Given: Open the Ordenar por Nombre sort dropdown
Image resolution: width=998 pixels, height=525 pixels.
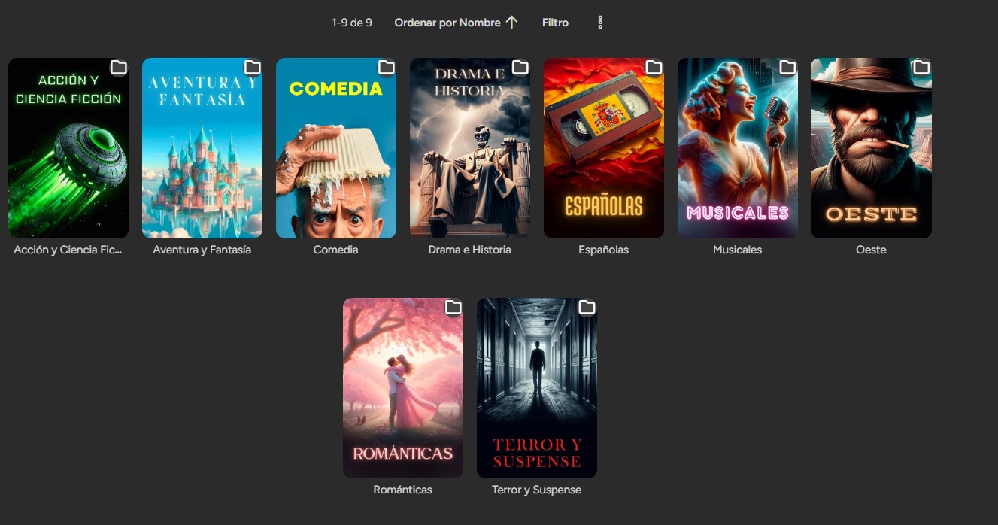Looking at the screenshot, I should (x=447, y=23).
